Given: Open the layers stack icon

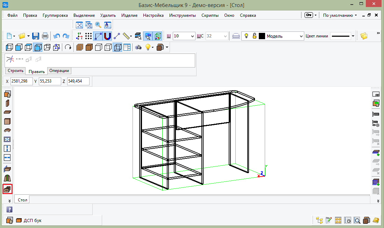Looking at the screenshot, I should pyautogui.click(x=236, y=36).
